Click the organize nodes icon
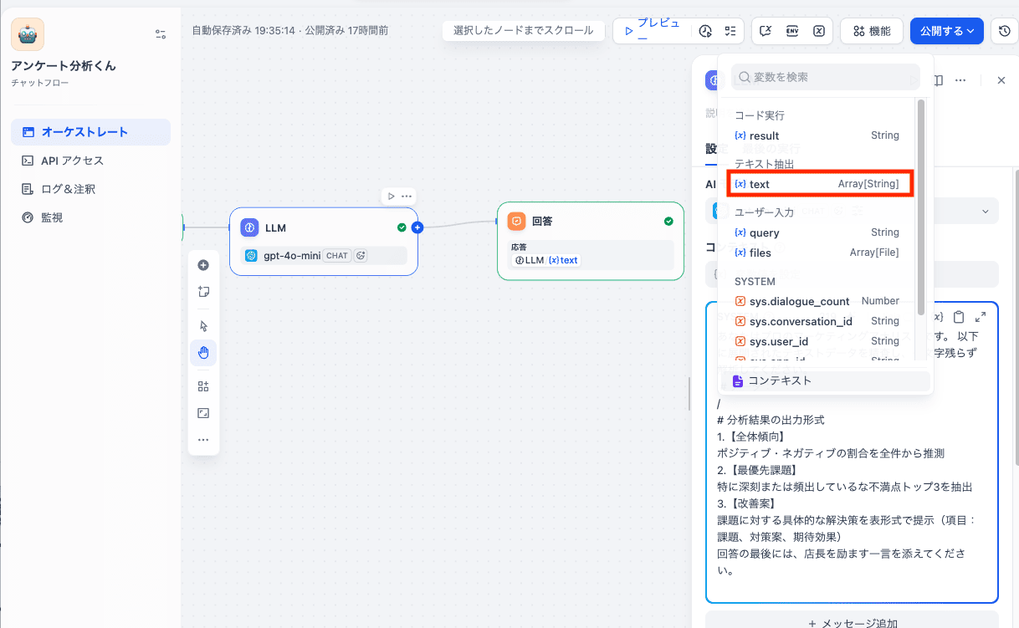Screen dimensions: 1019x628 203,386
